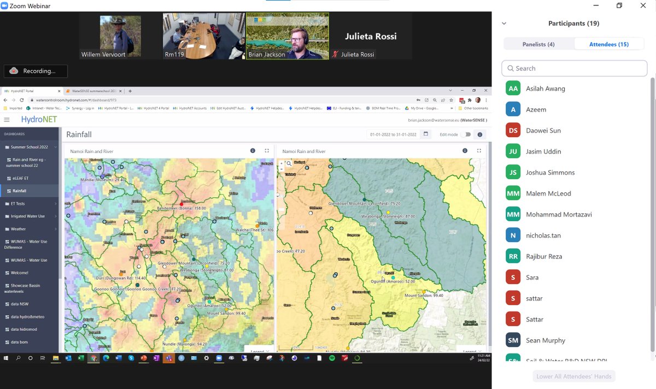Open info for the left Namoi Rain and River panel

click(253, 151)
